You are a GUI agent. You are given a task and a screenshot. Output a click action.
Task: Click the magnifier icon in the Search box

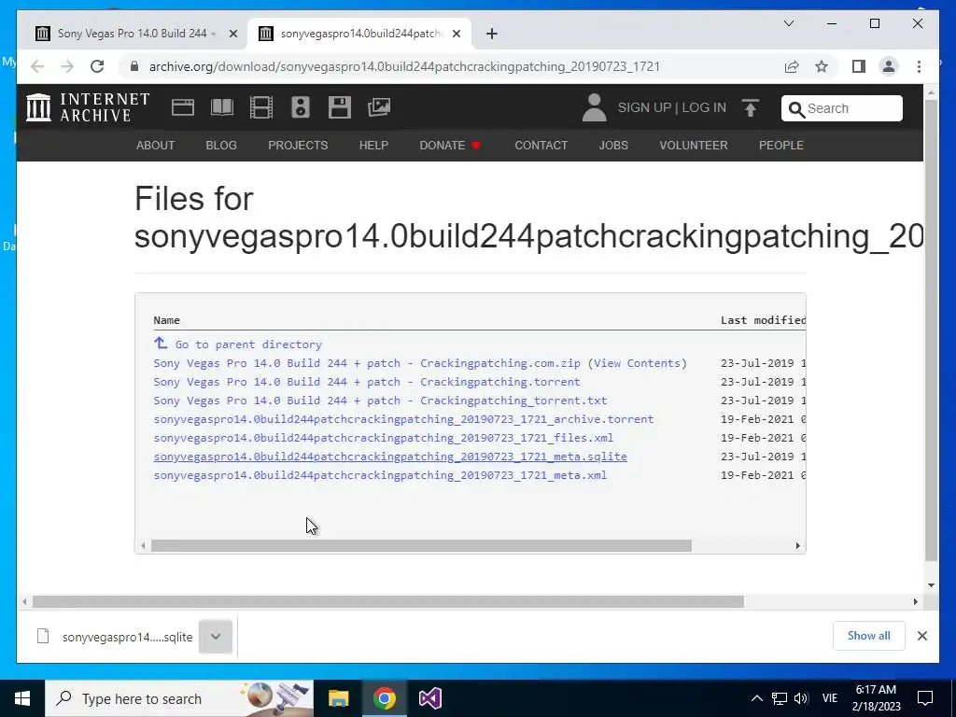(796, 109)
